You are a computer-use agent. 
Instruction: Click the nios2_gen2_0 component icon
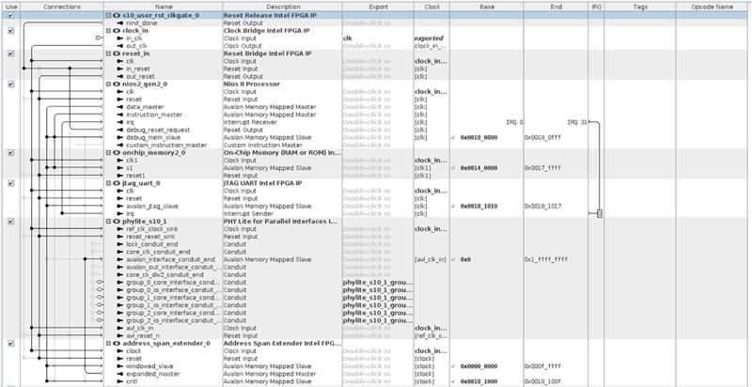point(117,85)
